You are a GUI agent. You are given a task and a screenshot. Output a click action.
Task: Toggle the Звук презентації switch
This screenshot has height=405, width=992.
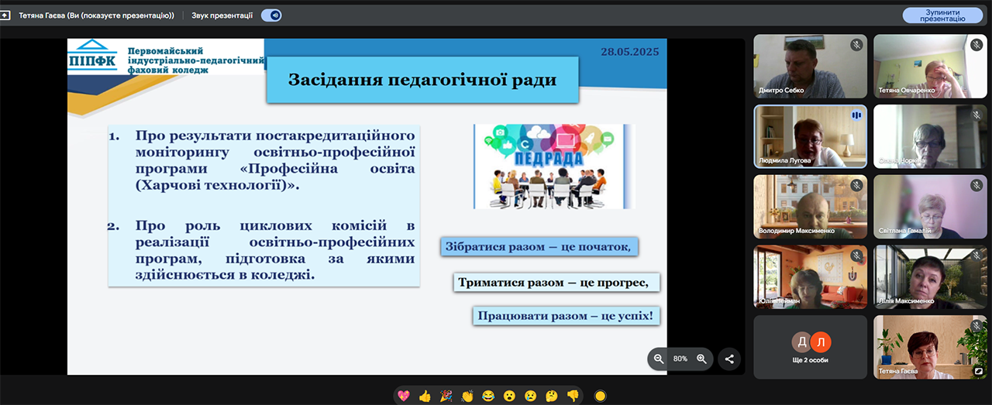[271, 15]
